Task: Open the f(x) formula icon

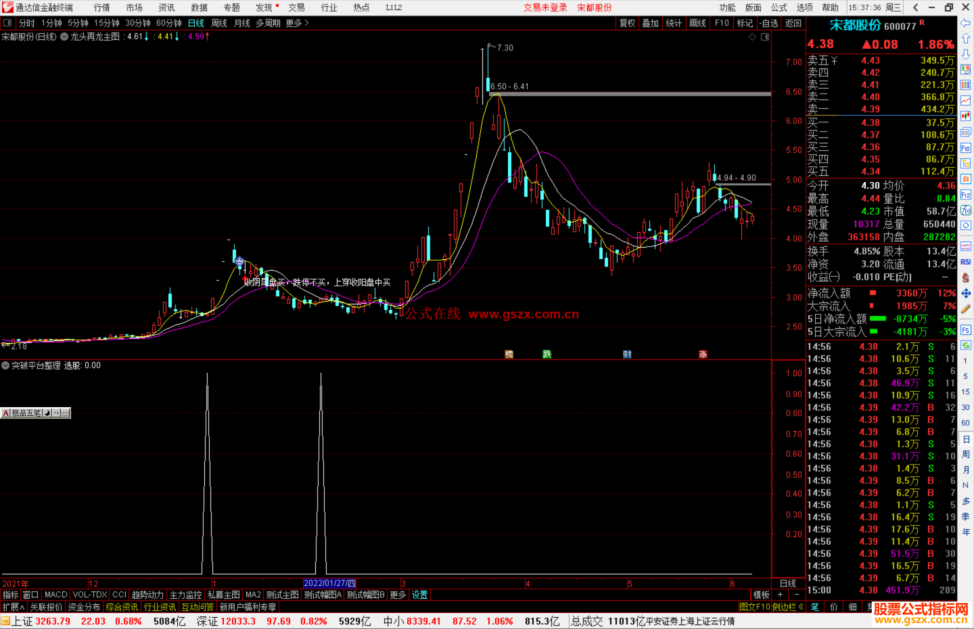Action: click(965, 210)
